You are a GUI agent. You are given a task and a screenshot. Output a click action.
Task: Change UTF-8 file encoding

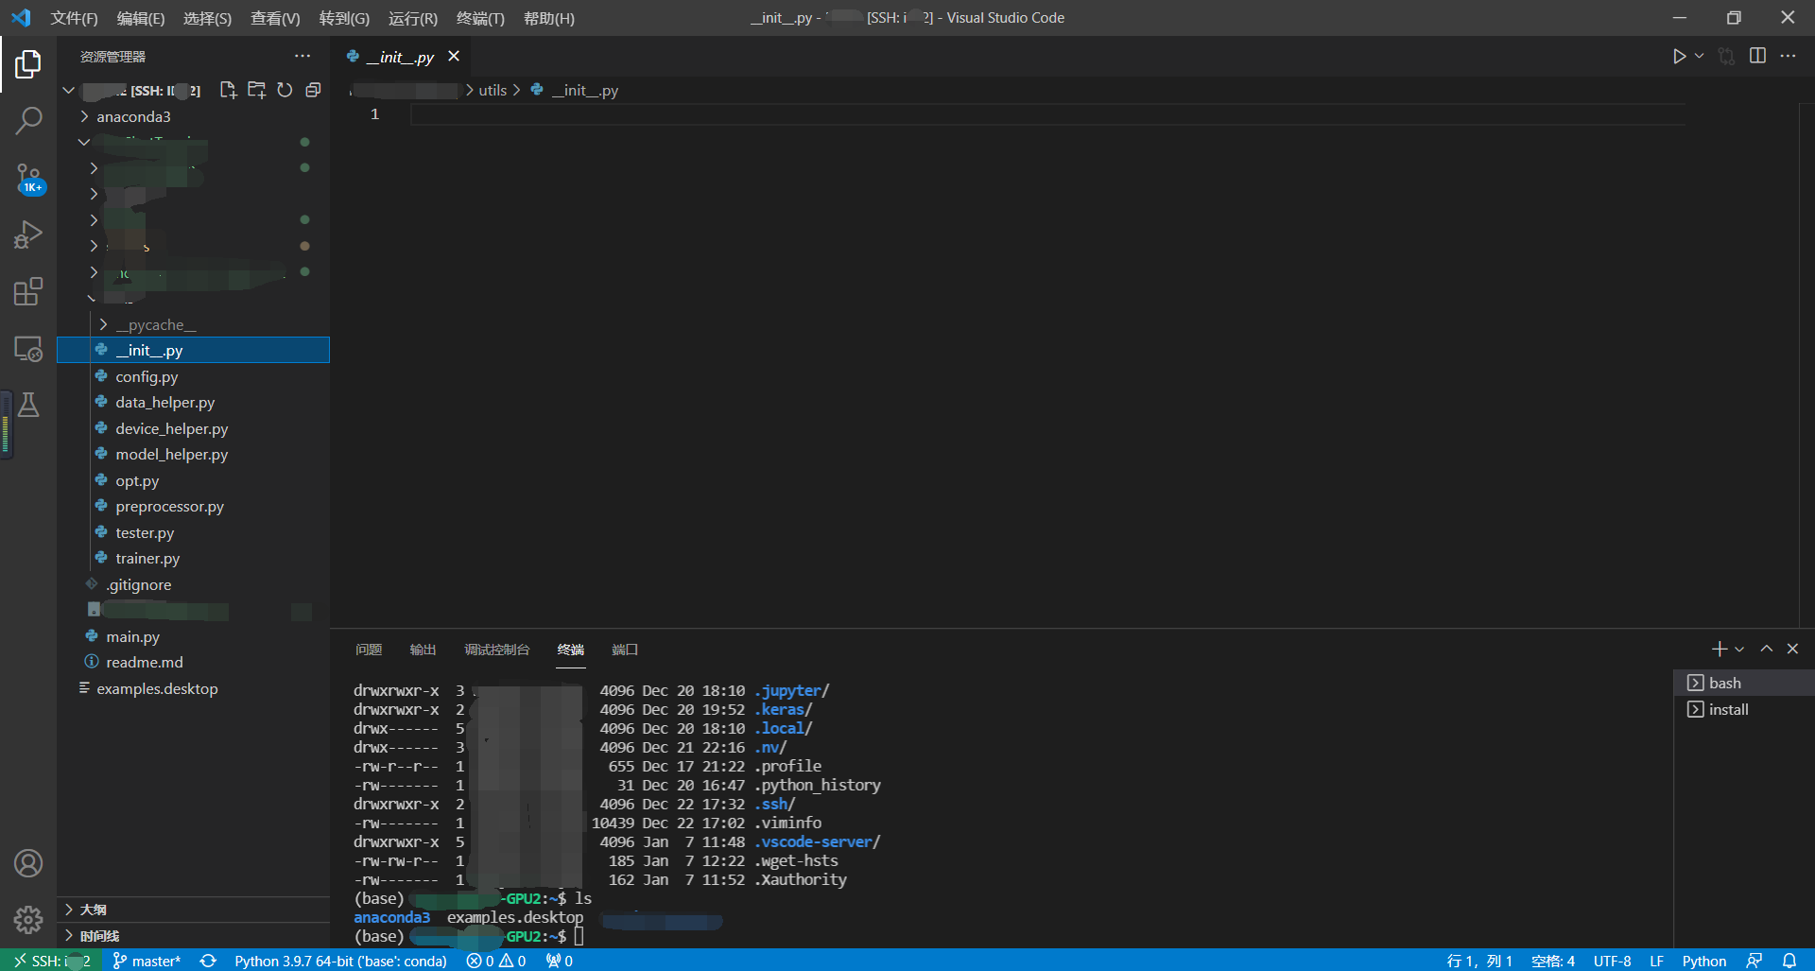(x=1612, y=961)
